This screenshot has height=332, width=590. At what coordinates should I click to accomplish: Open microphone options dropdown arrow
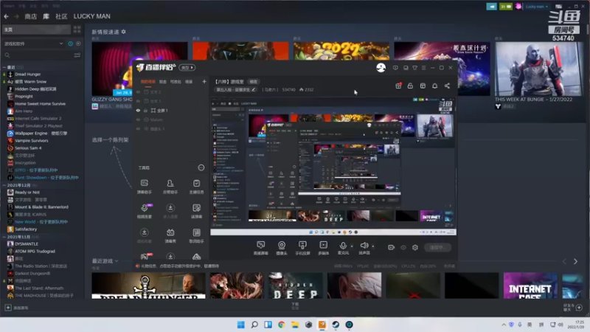click(352, 246)
